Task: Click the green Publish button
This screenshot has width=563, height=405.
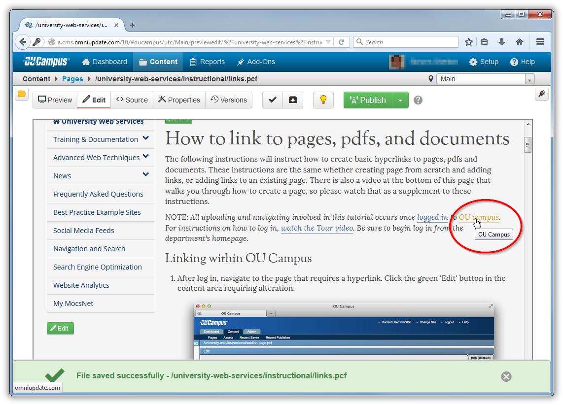Action: (368, 100)
